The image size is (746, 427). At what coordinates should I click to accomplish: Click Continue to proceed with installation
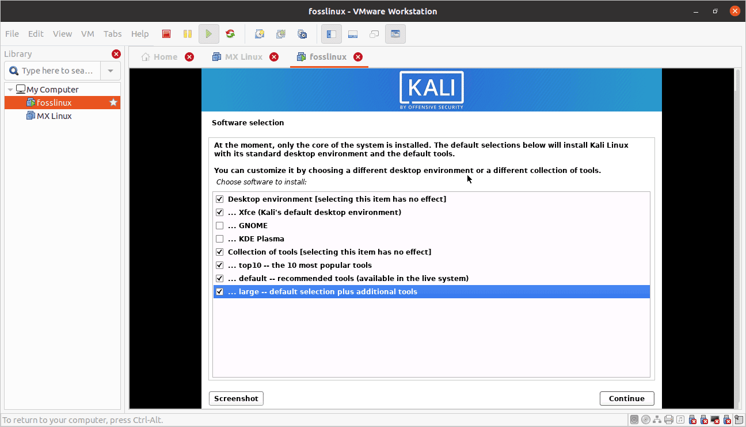tap(627, 399)
